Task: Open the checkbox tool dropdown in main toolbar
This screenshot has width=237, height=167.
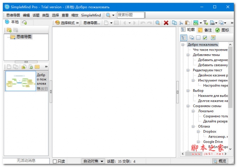Action: pyautogui.click(x=225, y=23)
